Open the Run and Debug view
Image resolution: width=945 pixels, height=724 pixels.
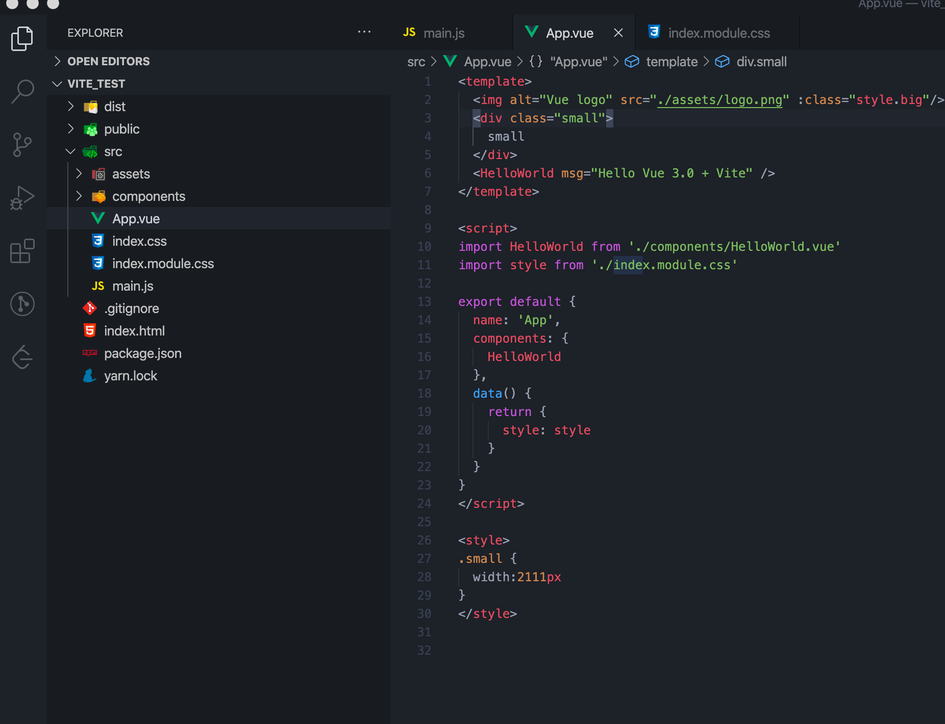point(22,198)
